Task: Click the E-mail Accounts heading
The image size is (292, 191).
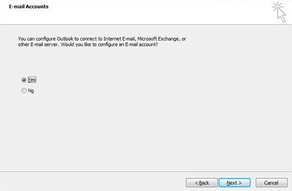Action: pyautogui.click(x=29, y=7)
